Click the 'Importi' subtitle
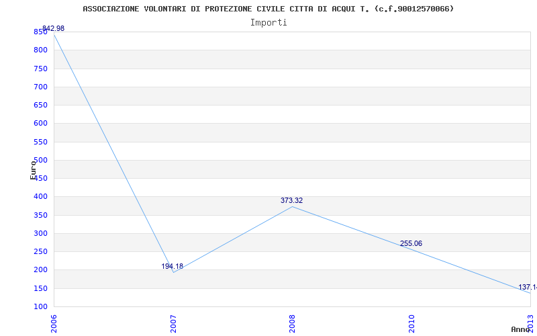 tap(268, 23)
